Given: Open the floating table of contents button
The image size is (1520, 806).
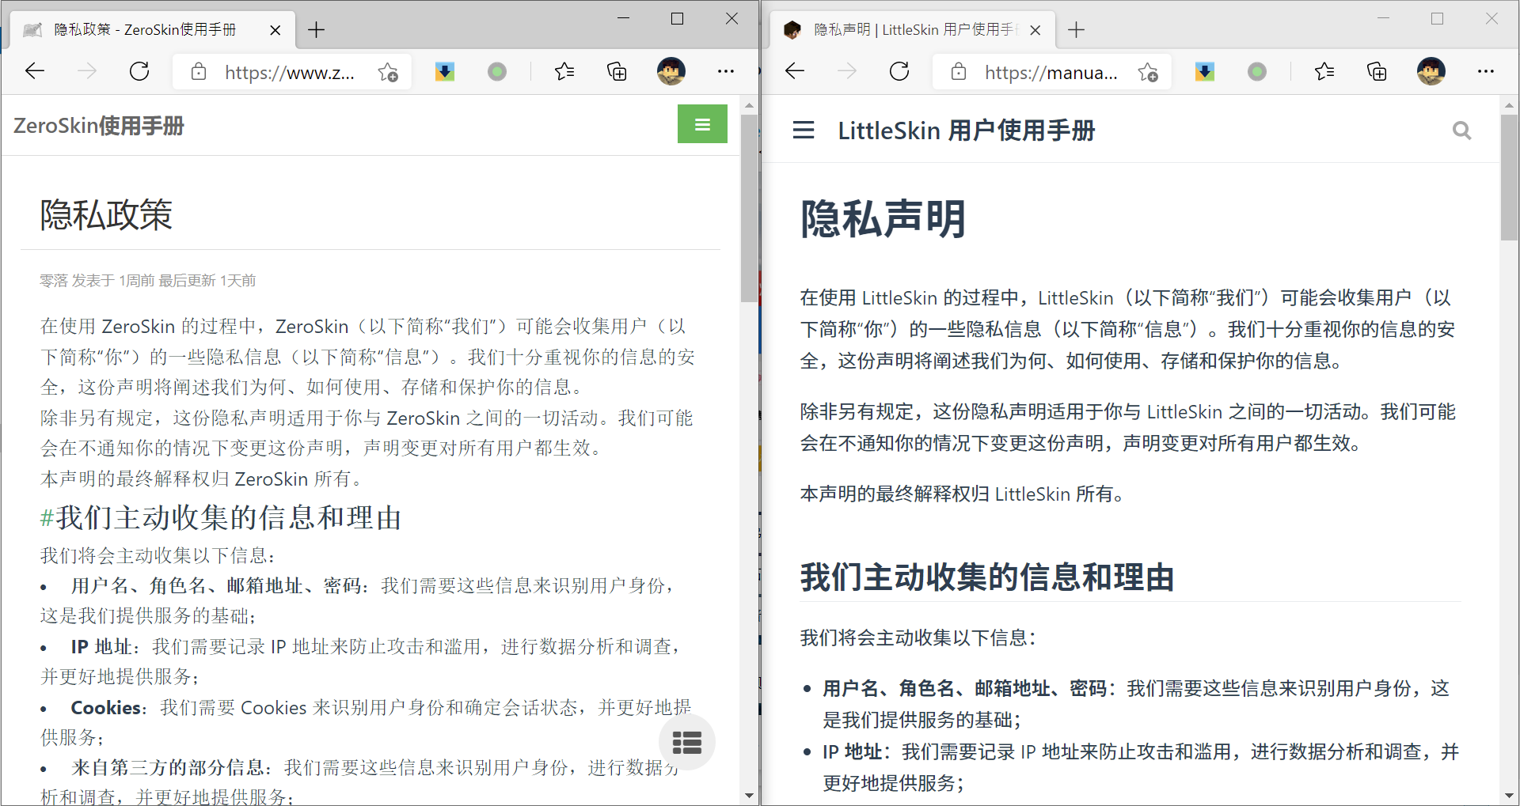Looking at the screenshot, I should click(x=686, y=742).
